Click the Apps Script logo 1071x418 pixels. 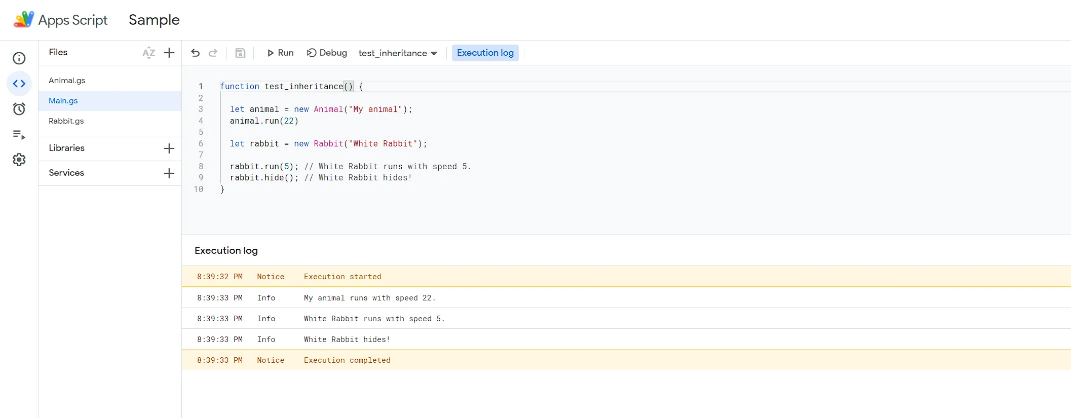[x=24, y=20]
